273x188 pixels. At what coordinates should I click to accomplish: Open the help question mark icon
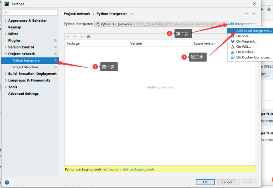[7, 182]
